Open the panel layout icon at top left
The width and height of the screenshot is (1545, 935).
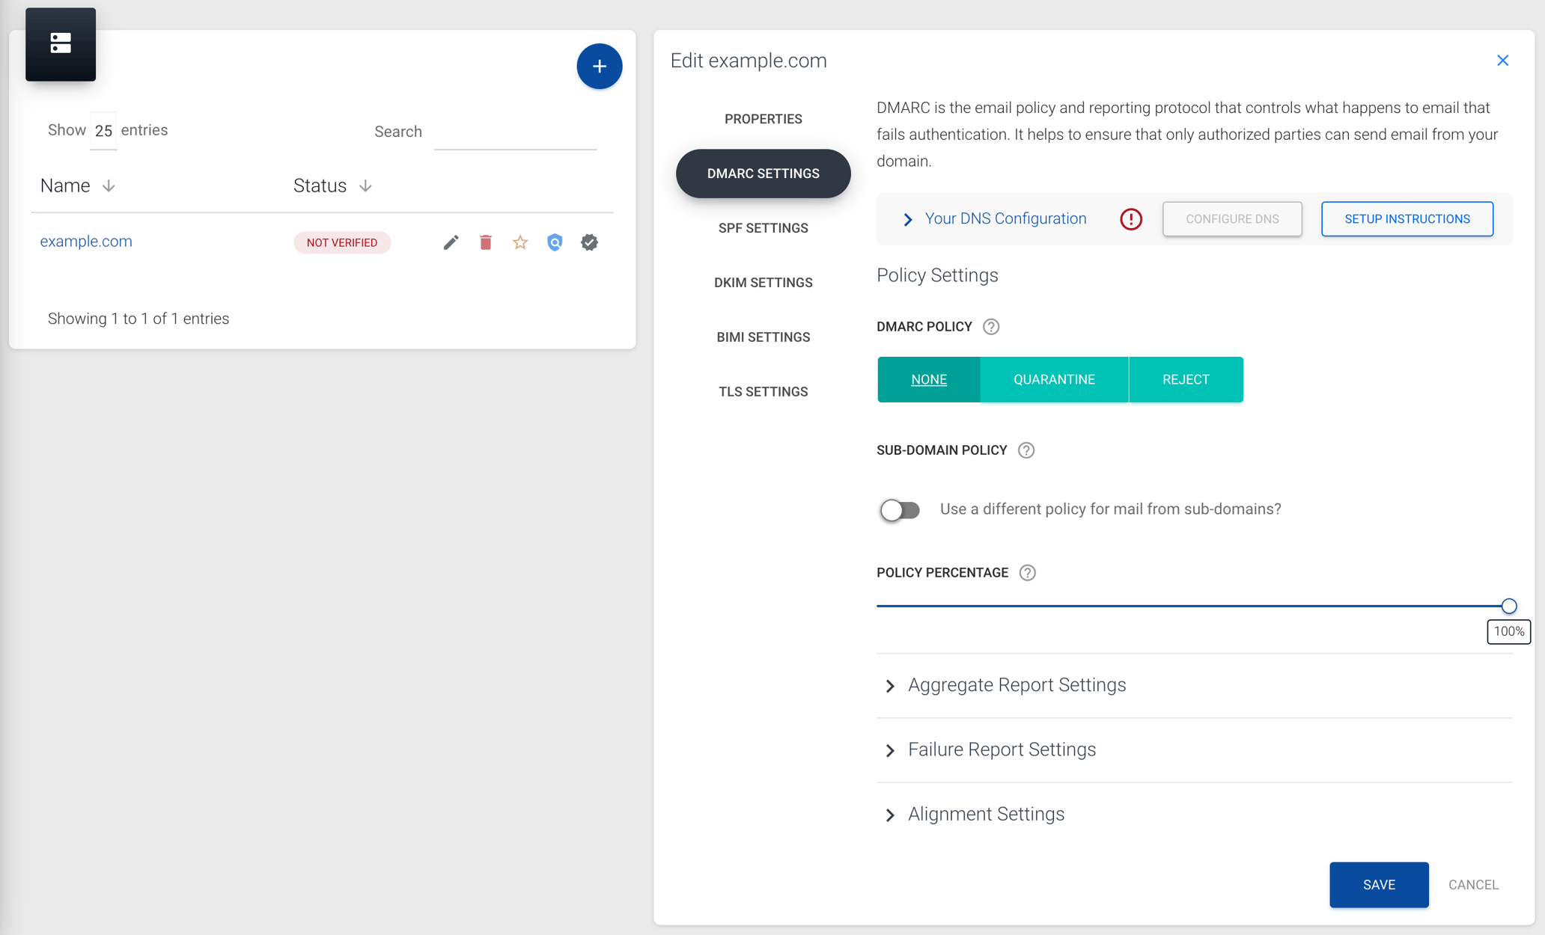60,44
